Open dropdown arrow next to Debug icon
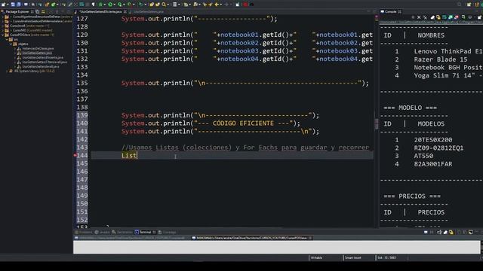 [x=105, y=5]
